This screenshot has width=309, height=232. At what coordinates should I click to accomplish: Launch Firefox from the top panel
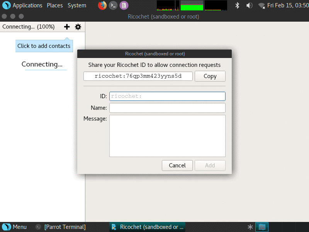point(102,5)
